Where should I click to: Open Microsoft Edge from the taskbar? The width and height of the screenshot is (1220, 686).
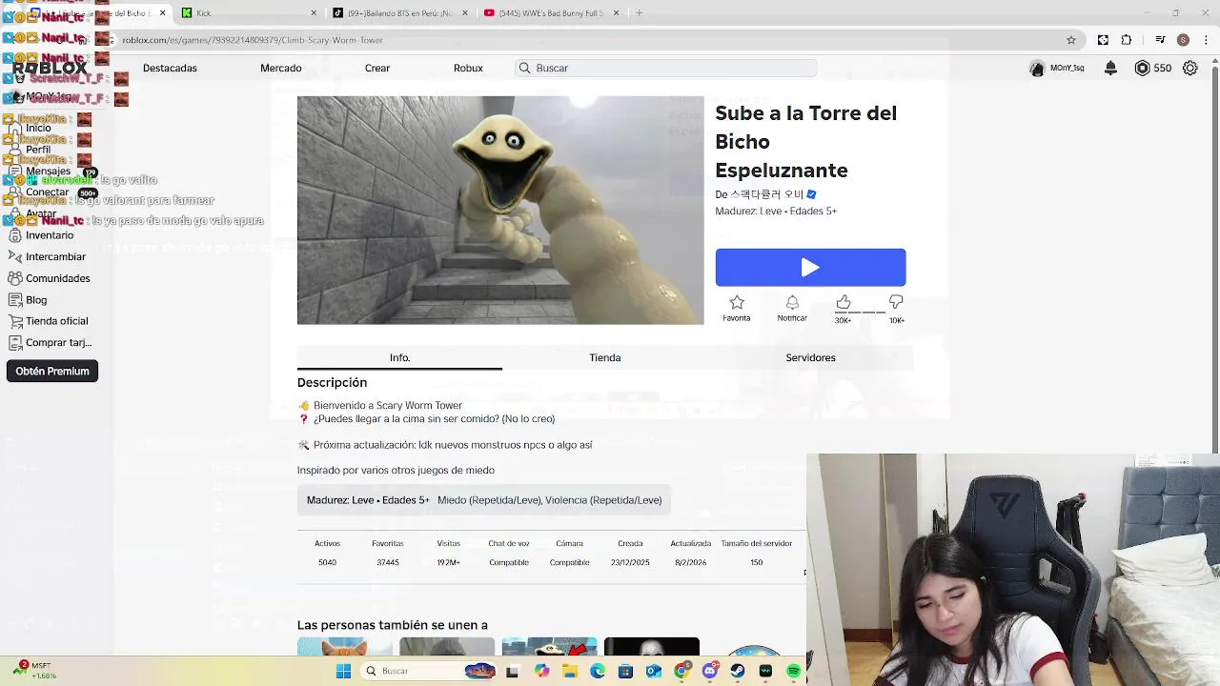(x=598, y=671)
